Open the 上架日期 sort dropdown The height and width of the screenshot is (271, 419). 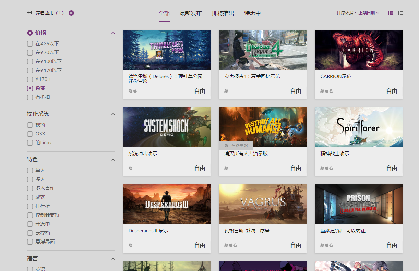coord(369,13)
